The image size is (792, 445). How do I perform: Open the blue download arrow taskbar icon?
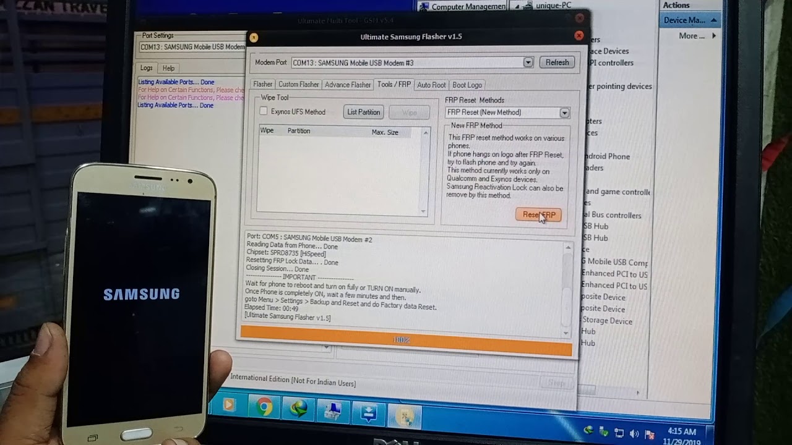click(x=369, y=412)
